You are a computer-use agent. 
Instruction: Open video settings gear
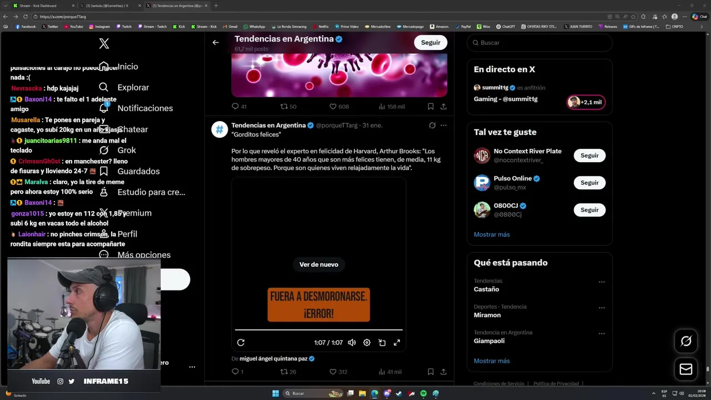(367, 343)
